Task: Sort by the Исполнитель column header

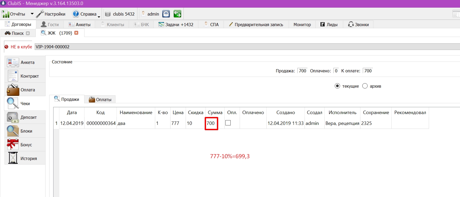Action: (342, 112)
